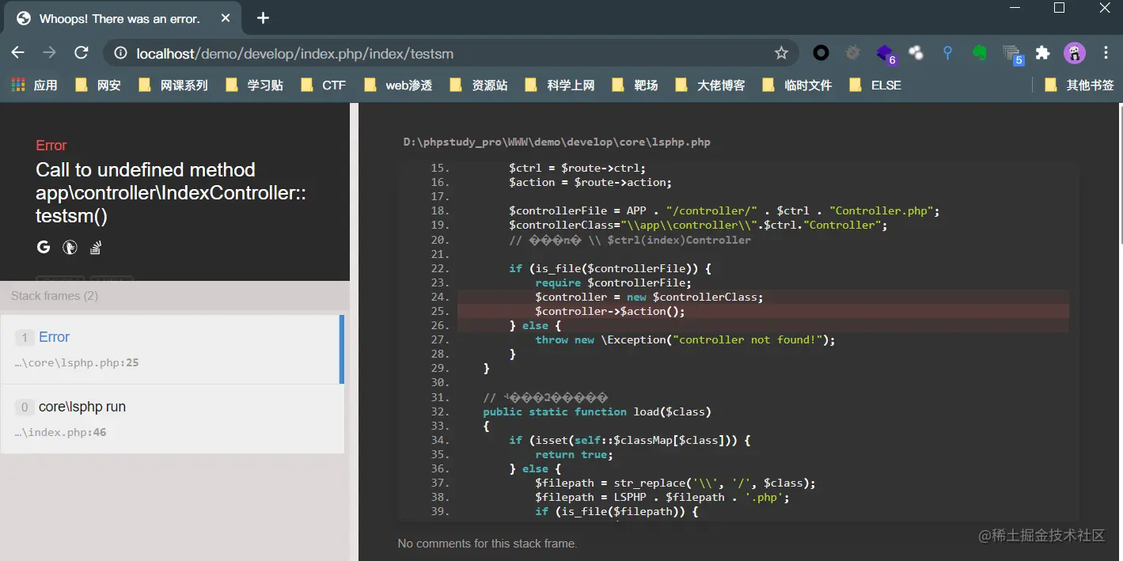Open the 应用 apps shortcut

tap(34, 85)
